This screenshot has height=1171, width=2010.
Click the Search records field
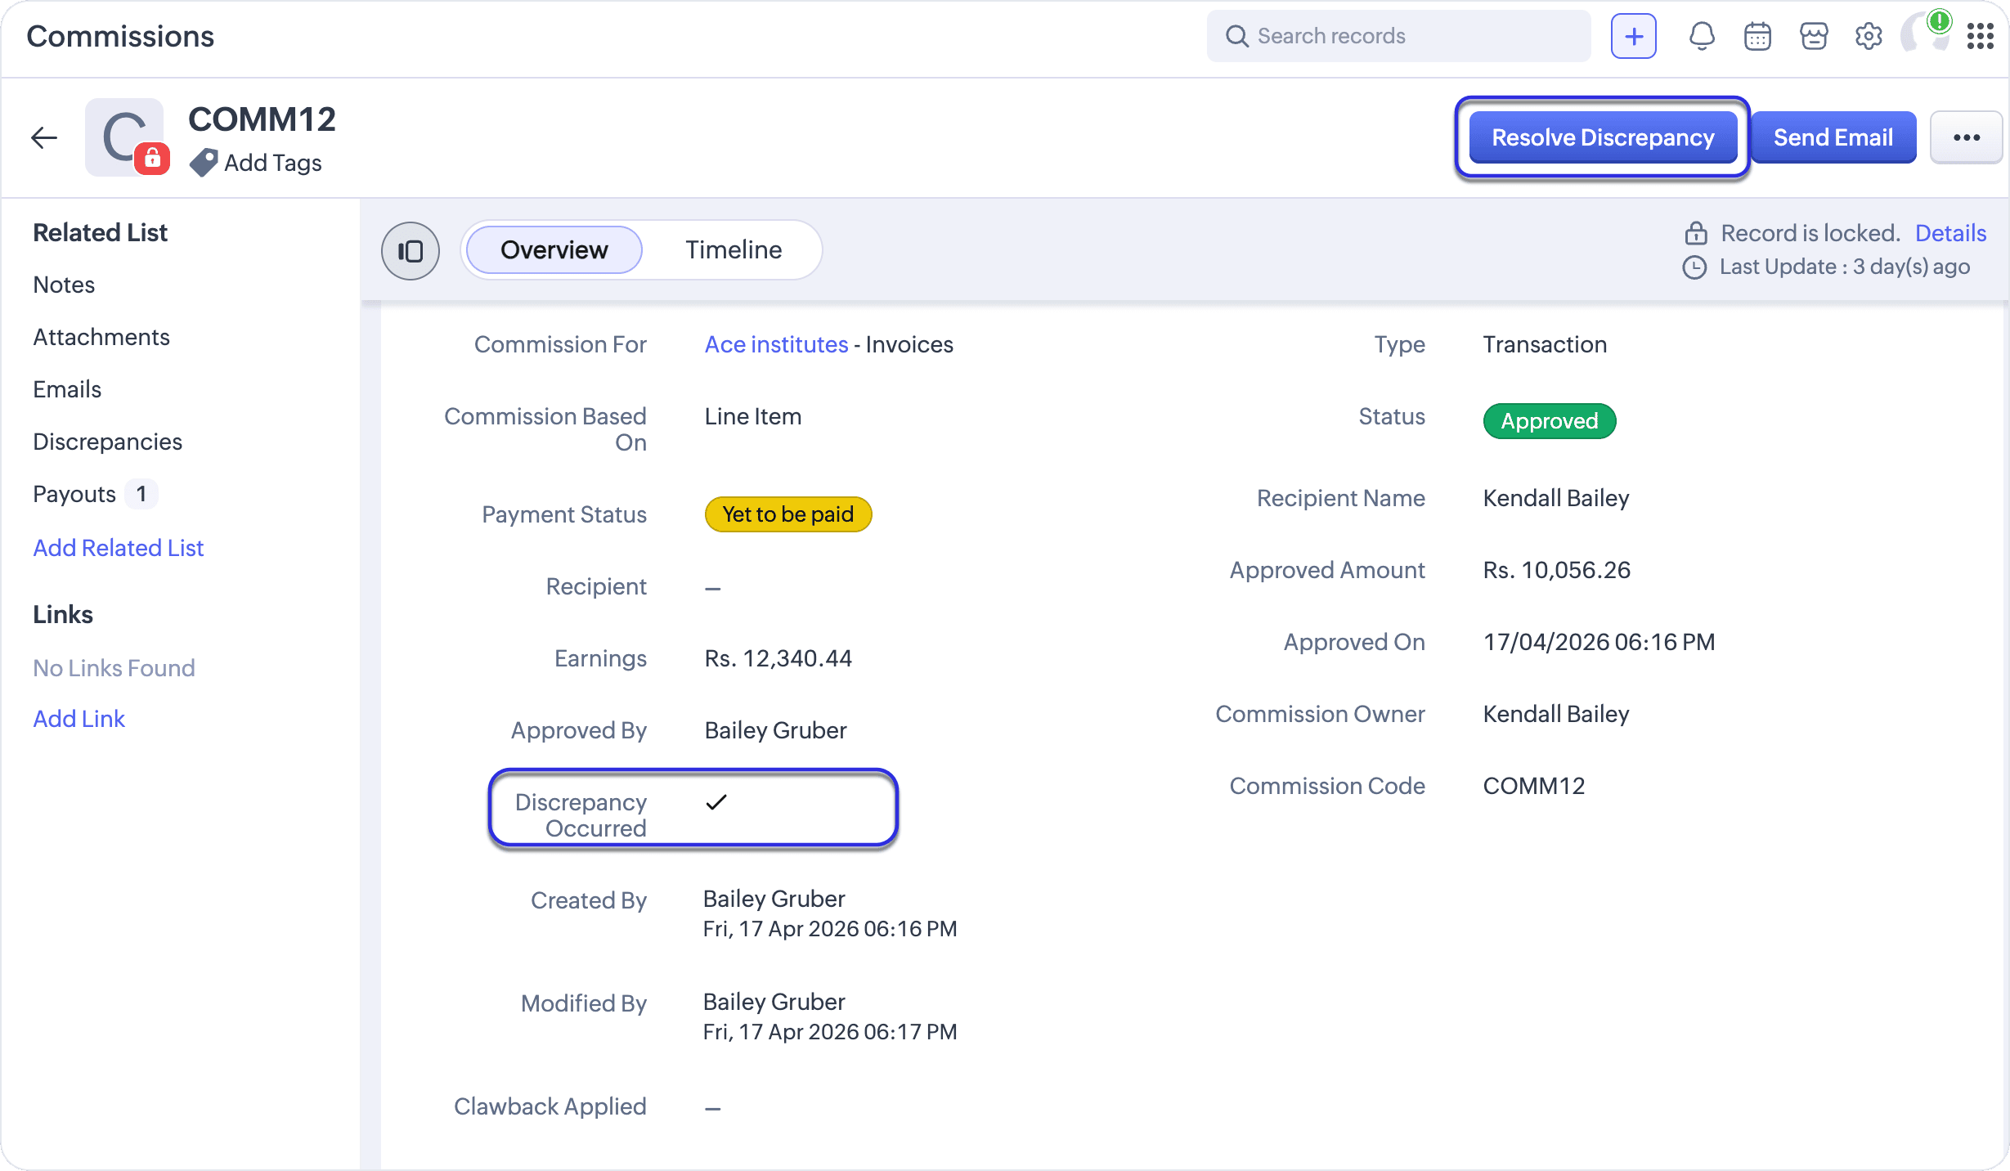coord(1398,36)
